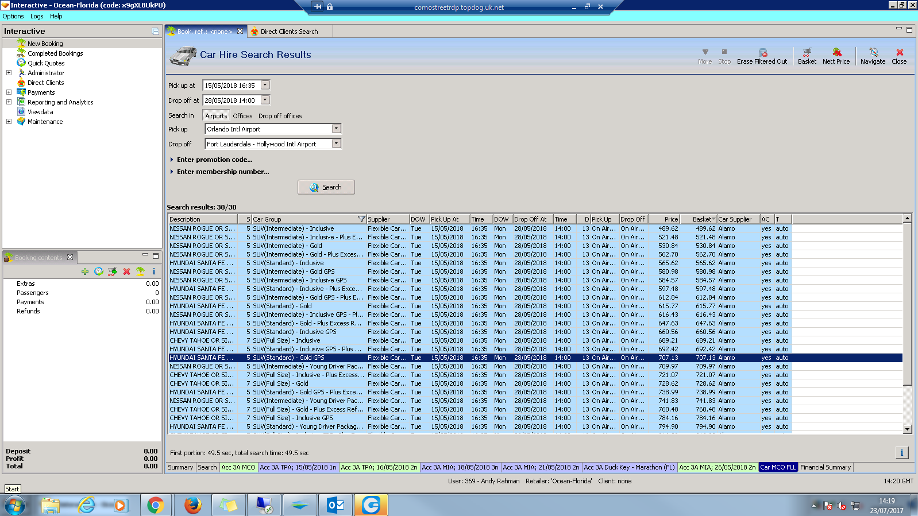Select the Airports search option

pos(216,116)
